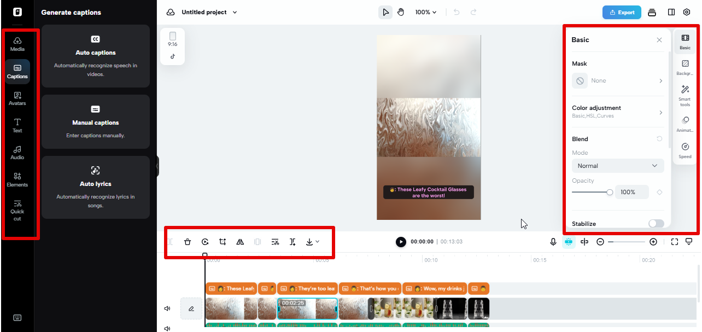The width and height of the screenshot is (702, 332).
Task: Click the microphone record voiceover icon
Action: click(x=553, y=242)
